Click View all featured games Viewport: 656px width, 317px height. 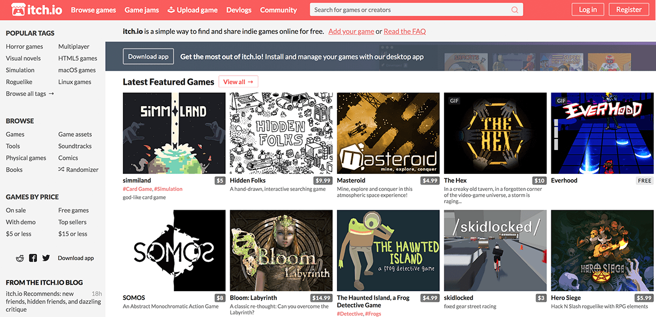click(238, 82)
